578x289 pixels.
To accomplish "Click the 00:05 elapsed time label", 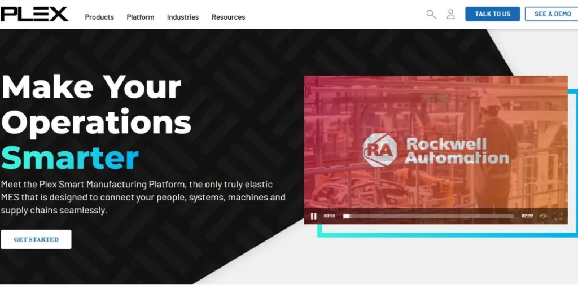I will (330, 216).
